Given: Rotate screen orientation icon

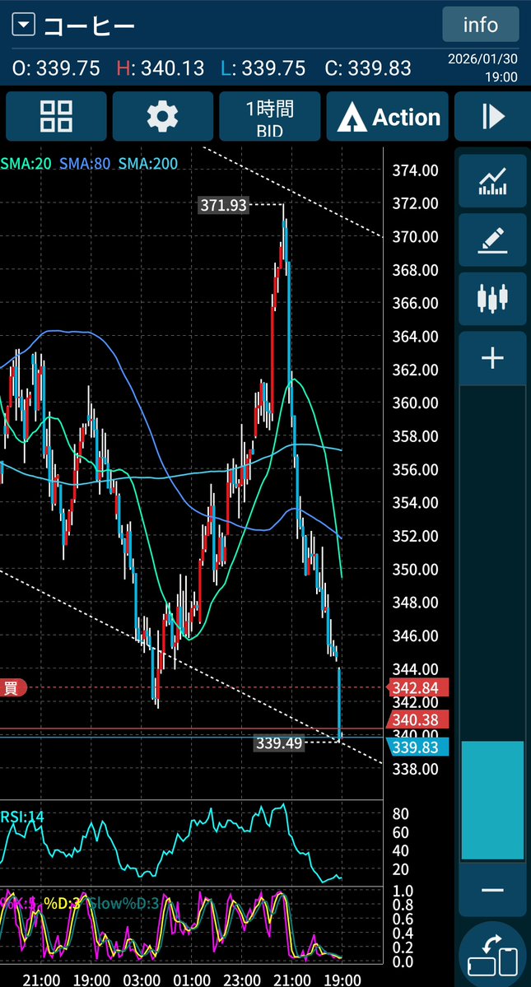Looking at the screenshot, I should tap(492, 955).
